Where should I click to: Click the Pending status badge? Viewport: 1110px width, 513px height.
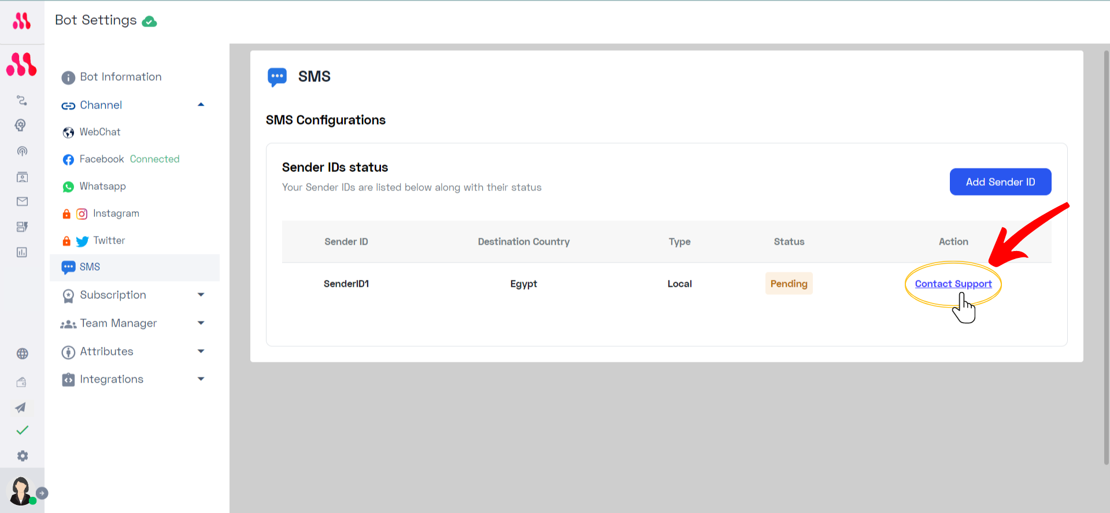coord(789,283)
